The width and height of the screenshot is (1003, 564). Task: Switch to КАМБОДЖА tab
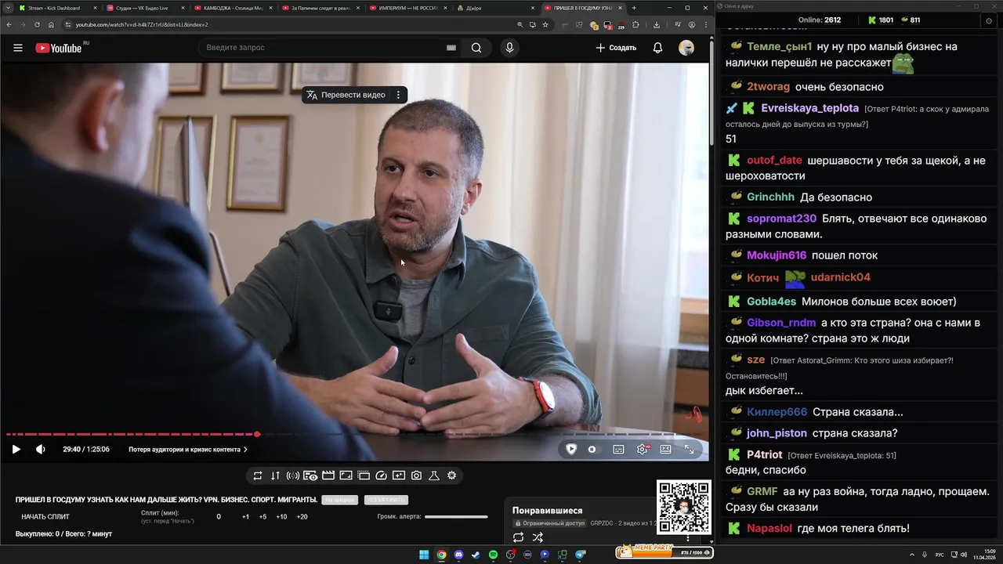[233, 8]
